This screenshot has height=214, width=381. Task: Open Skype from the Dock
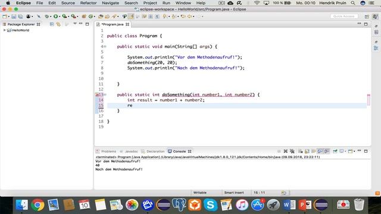[x=210, y=204]
